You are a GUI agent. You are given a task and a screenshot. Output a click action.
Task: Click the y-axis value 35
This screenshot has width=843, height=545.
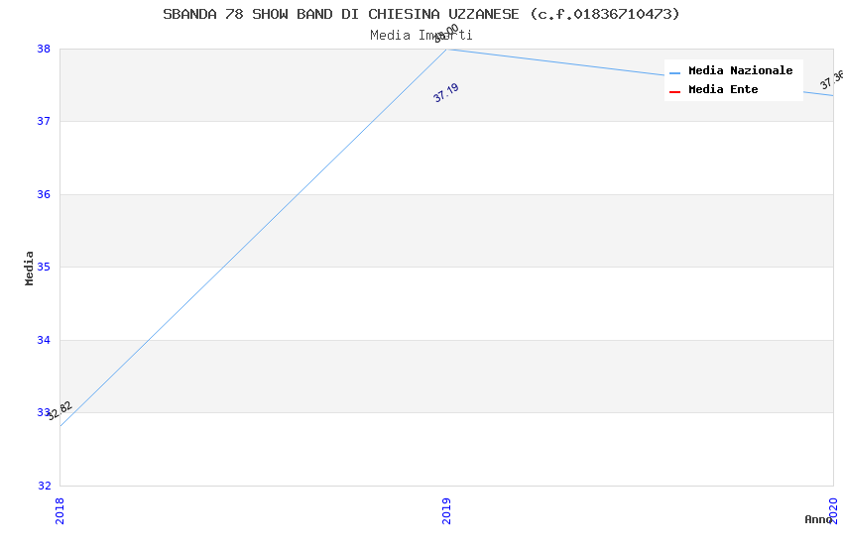(44, 267)
